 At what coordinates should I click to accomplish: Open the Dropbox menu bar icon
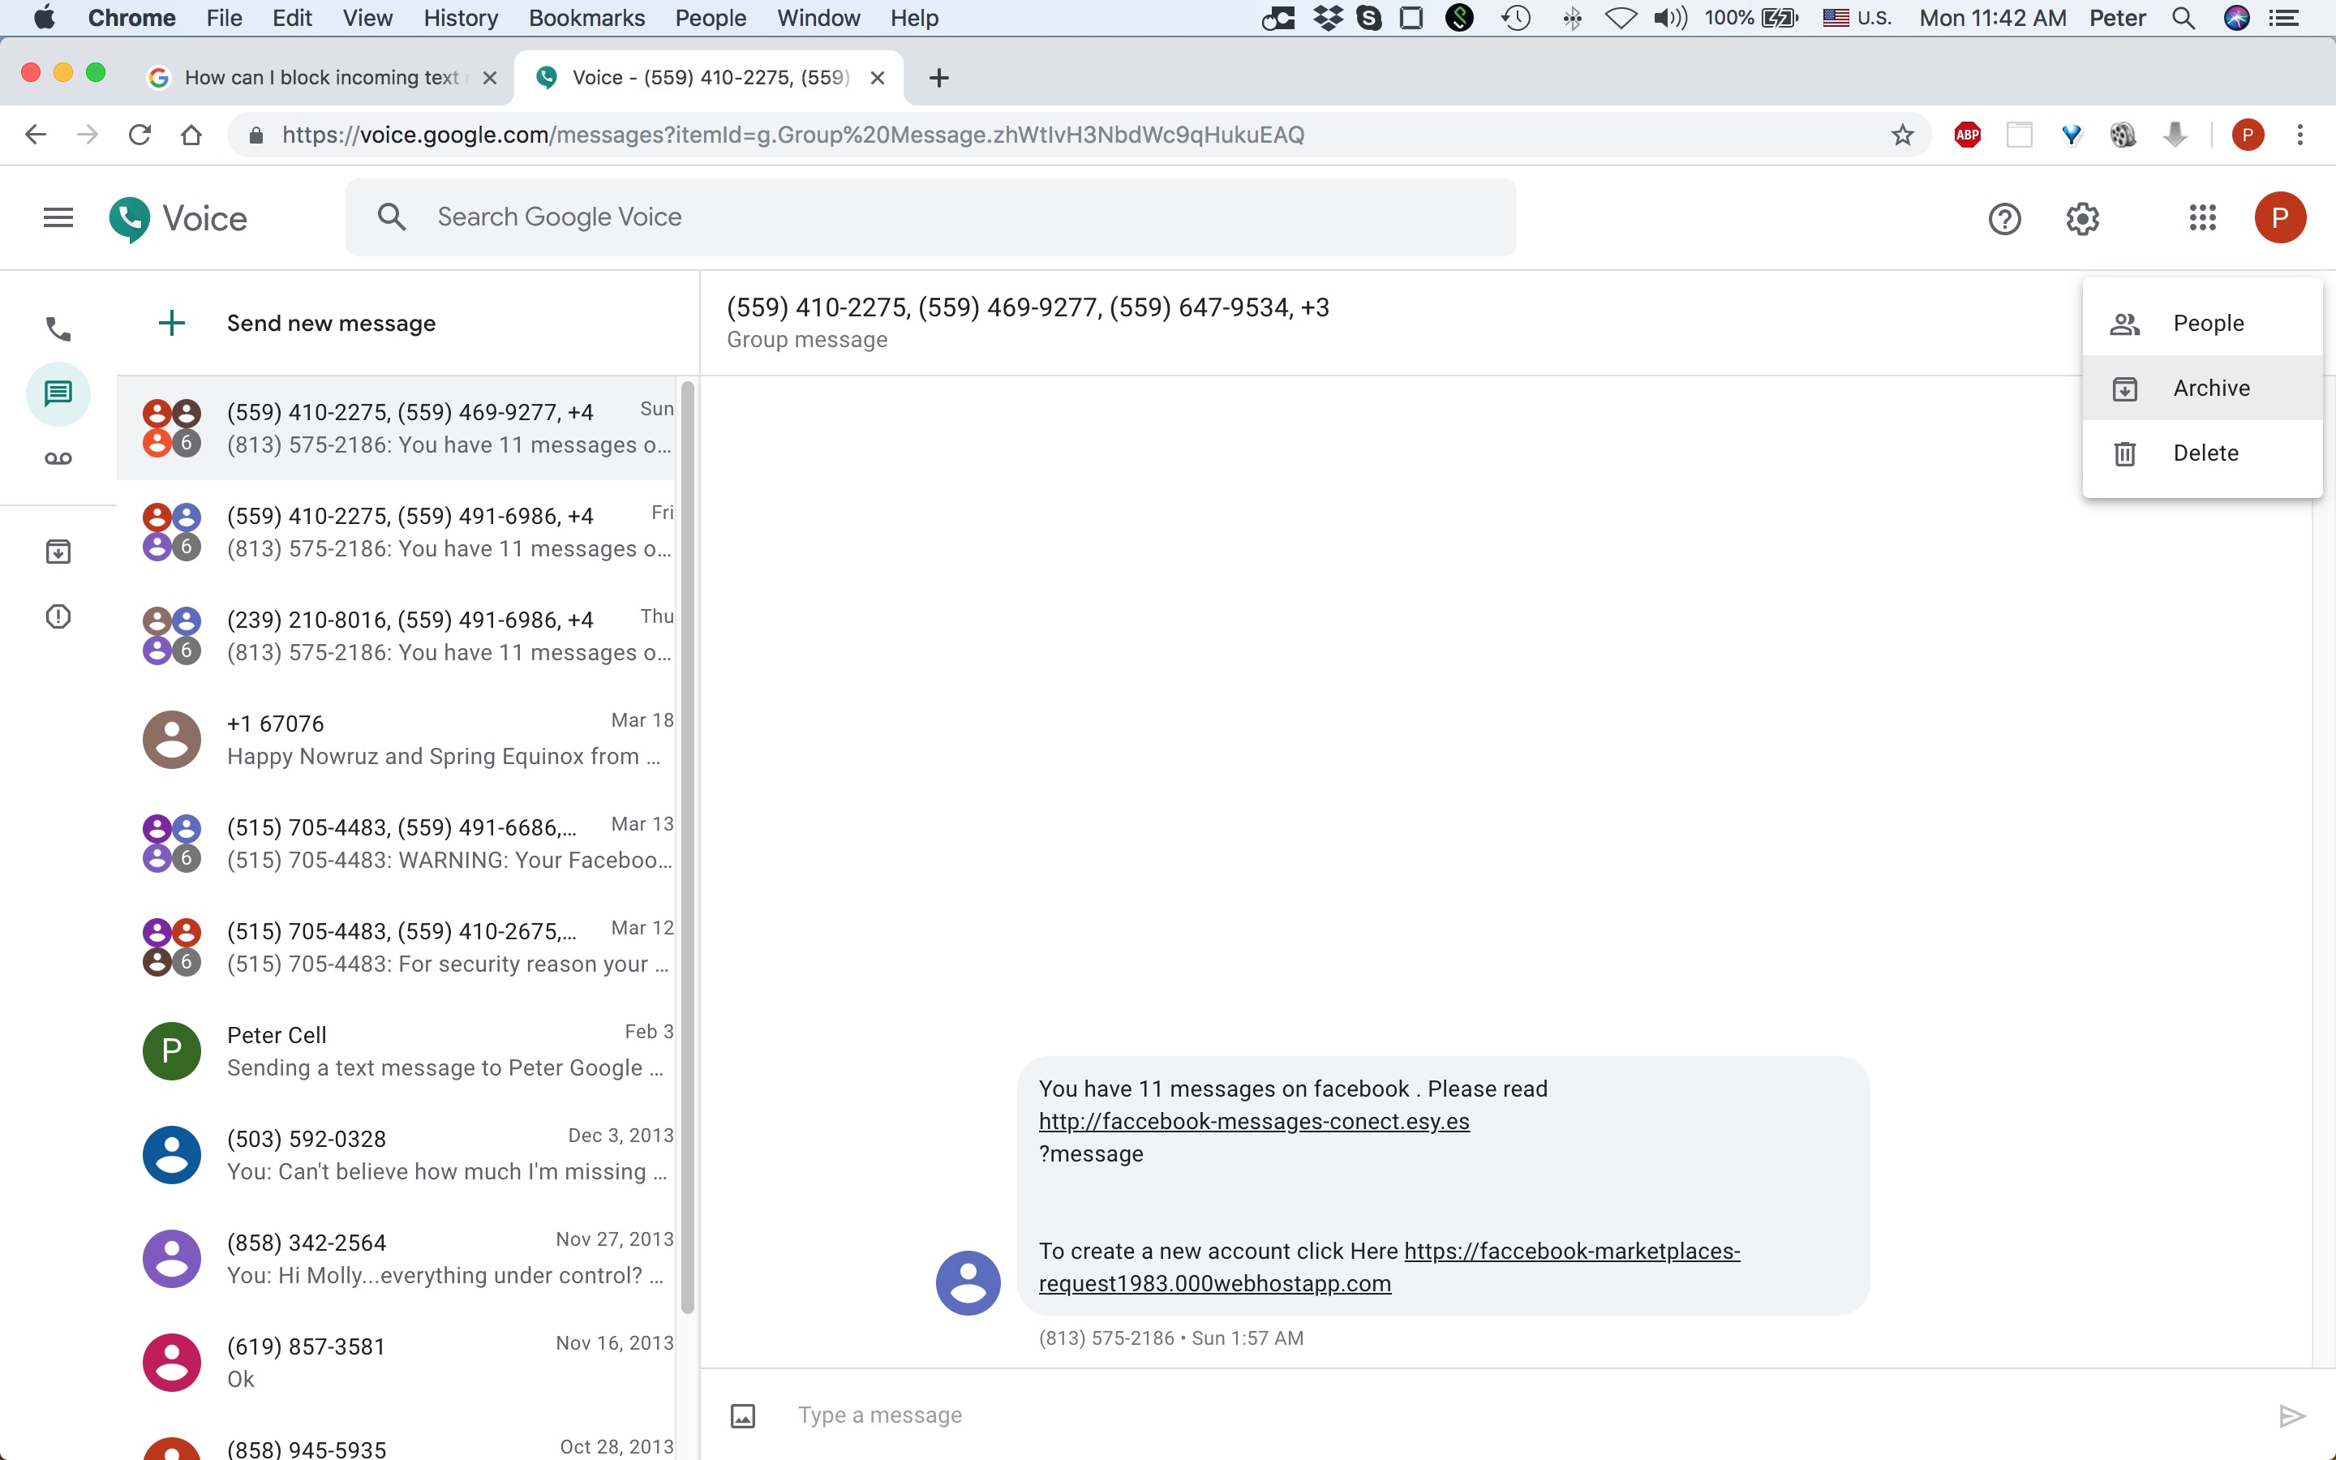point(1329,17)
